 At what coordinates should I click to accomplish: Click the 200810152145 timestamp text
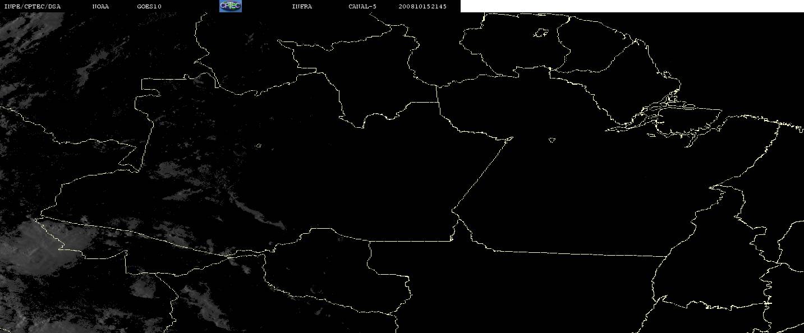click(x=422, y=6)
